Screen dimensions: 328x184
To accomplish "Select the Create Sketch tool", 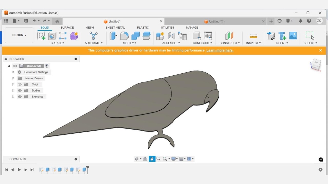I will (41, 36).
